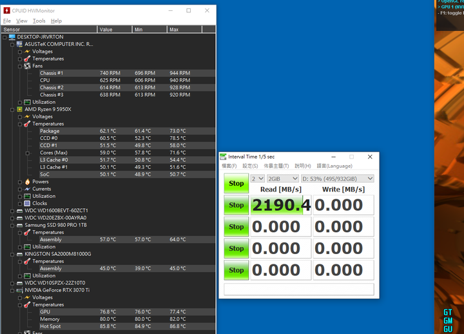Click the currents icon beside Currents
Viewport: 464px width, 334px height.
pos(27,189)
